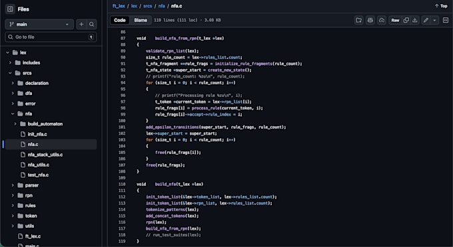Click the dfa folder label
This screenshot has height=247, width=453.
[29, 93]
